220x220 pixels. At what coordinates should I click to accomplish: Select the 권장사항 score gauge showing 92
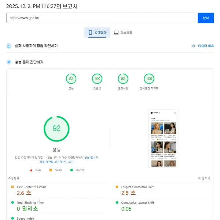tap(123, 79)
